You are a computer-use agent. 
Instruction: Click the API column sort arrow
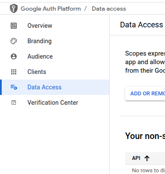[x=147, y=158]
